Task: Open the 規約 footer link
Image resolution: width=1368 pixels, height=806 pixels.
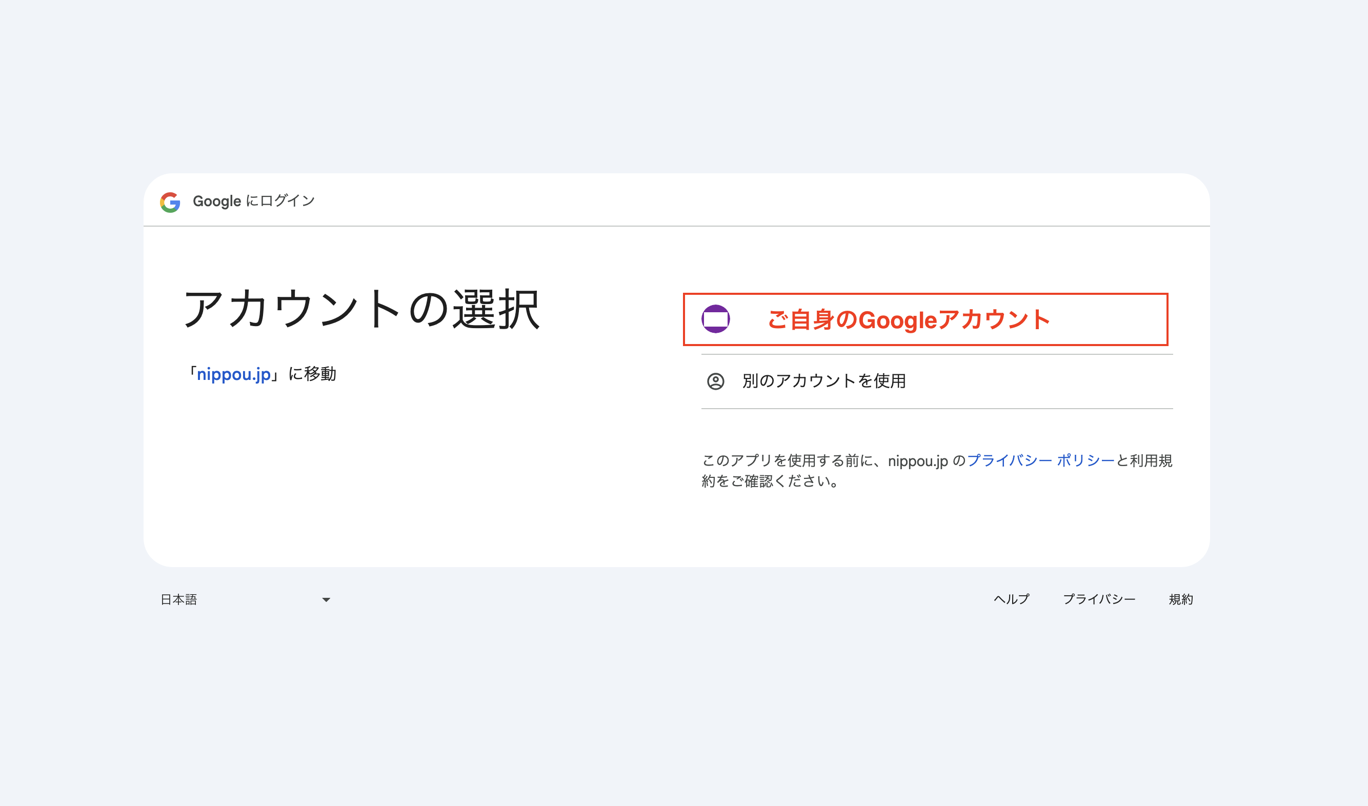Action: coord(1181,599)
